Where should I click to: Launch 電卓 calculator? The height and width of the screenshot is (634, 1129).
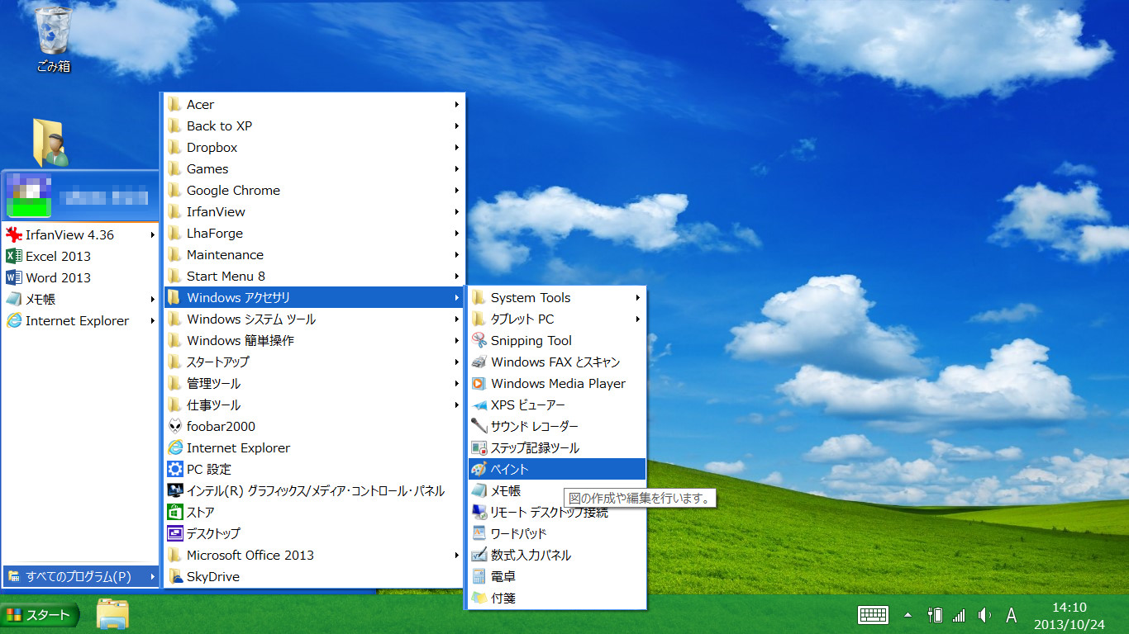556,576
